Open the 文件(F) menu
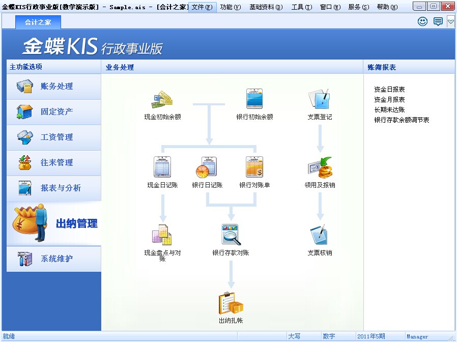 click(x=202, y=7)
